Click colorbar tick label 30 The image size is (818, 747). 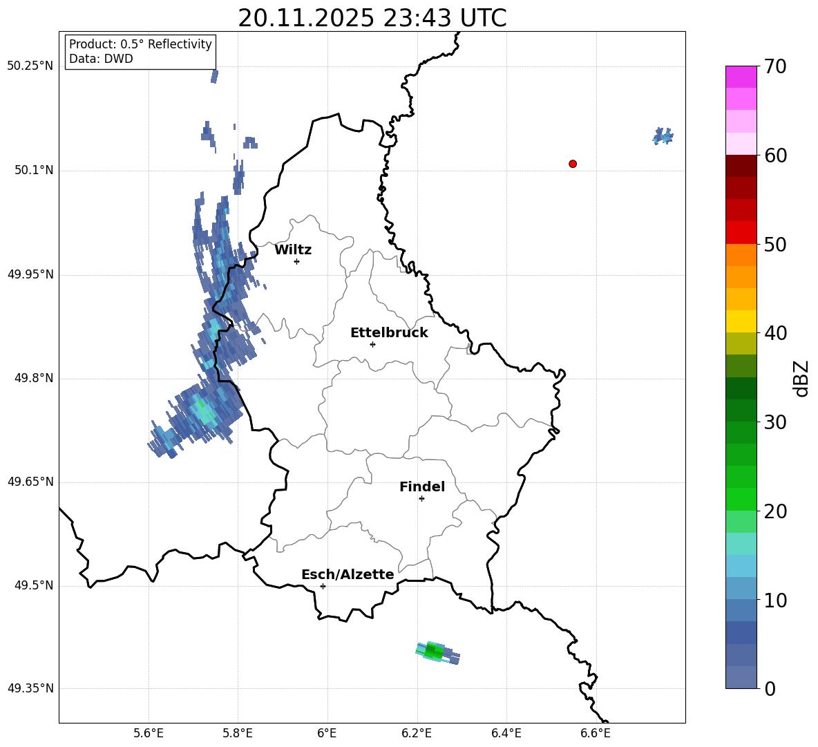[776, 422]
